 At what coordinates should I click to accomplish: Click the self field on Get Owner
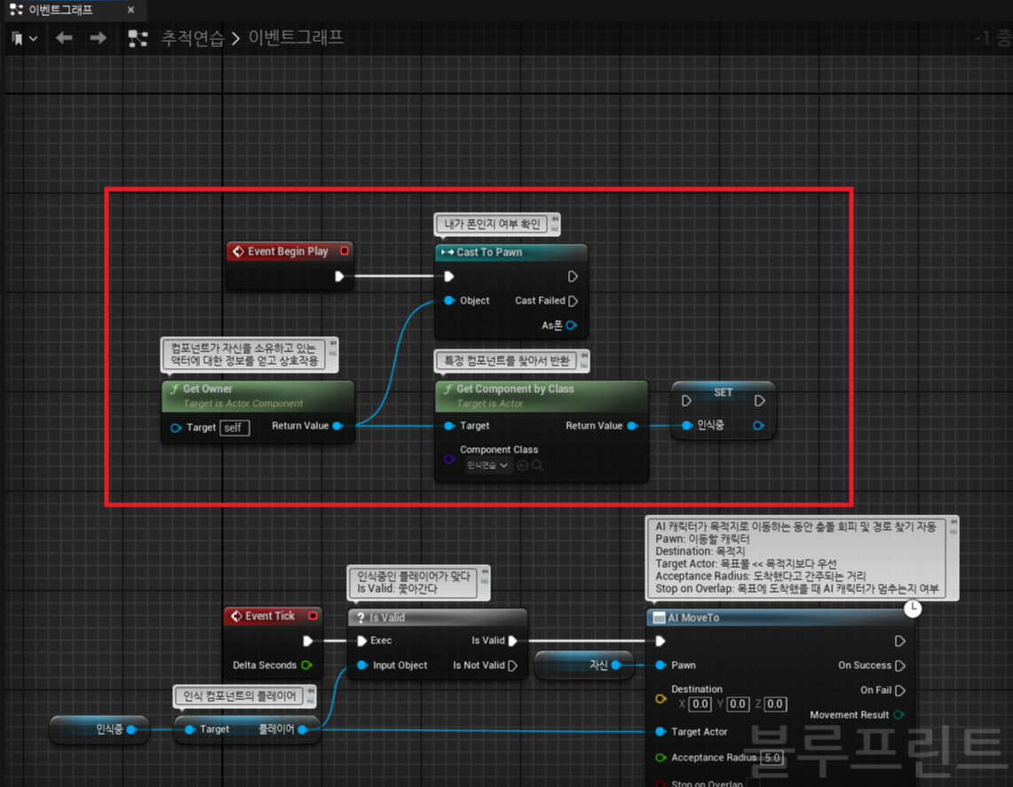234,428
